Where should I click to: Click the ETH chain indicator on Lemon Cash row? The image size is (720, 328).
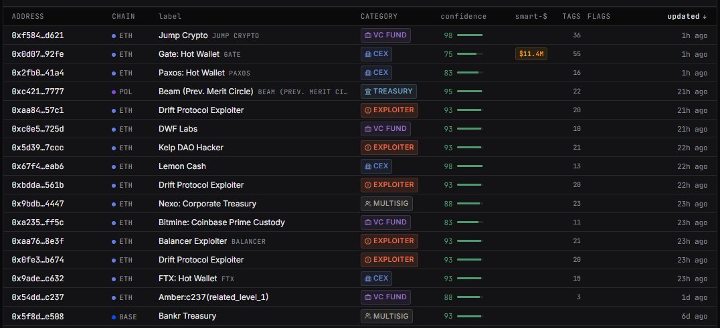coord(122,167)
